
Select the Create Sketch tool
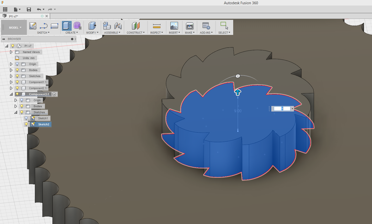click(33, 26)
